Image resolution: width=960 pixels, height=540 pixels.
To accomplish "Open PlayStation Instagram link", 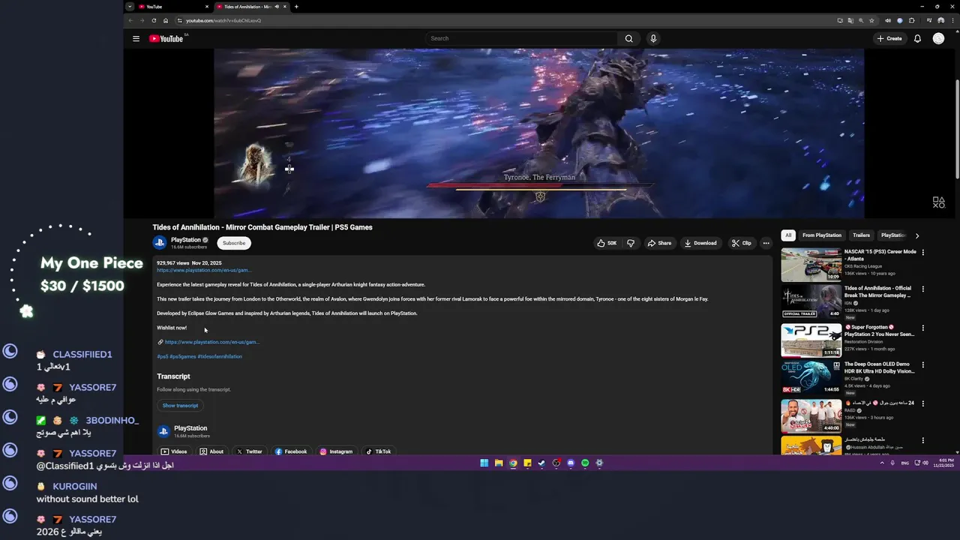I will click(x=336, y=451).
